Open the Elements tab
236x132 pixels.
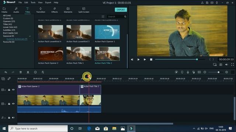point(68,10)
